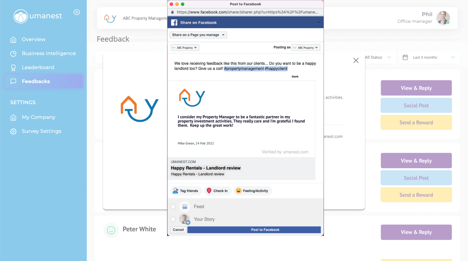The height and width of the screenshot is (261, 468).
Task: Click 'Verified by umanest.com' text
Action: pos(285,152)
